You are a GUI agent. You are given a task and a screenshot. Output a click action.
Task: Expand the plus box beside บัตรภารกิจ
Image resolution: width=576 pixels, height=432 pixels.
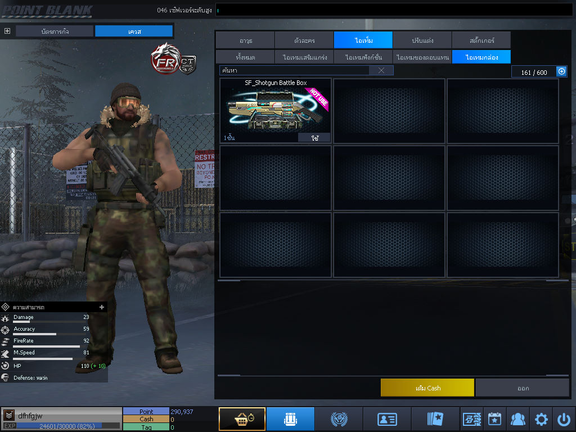7,31
